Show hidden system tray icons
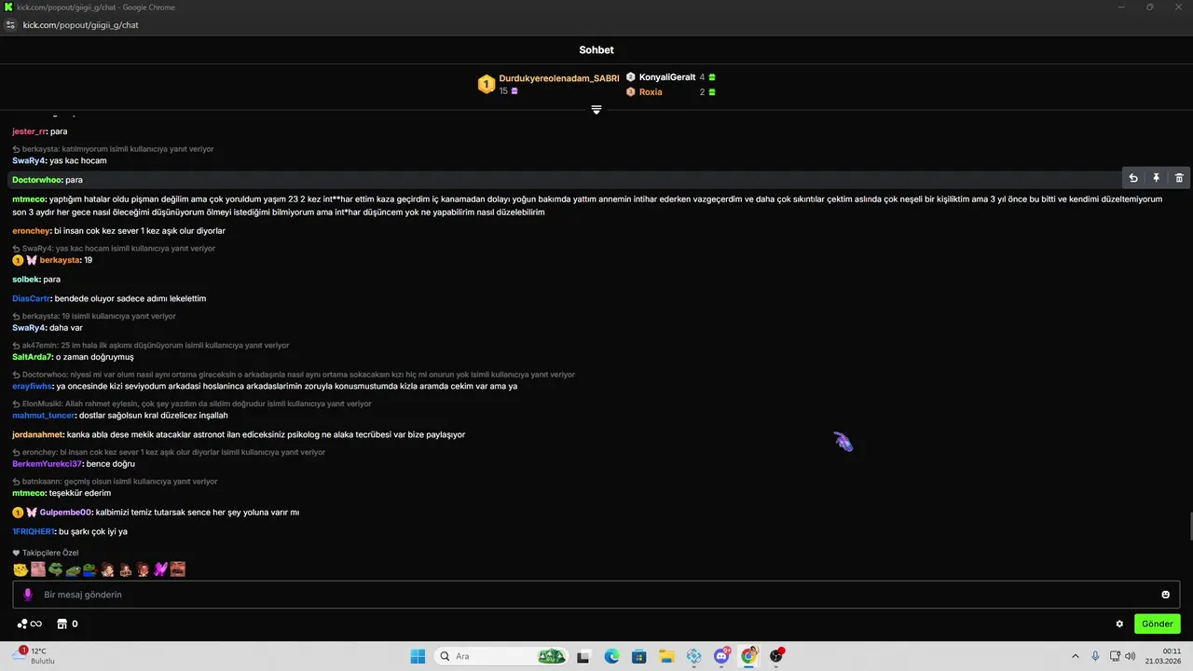Viewport: 1193px width, 671px height. [1075, 656]
